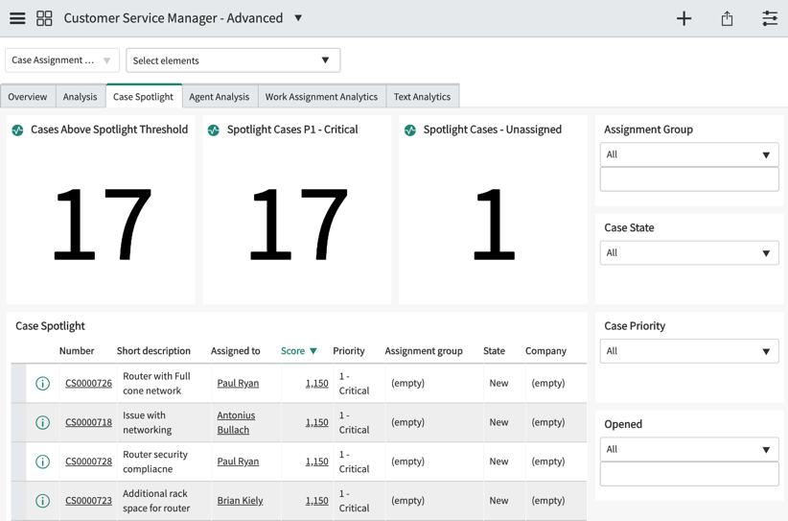Open the Work Assignment Analytics tab
The image size is (788, 521).
click(x=322, y=97)
